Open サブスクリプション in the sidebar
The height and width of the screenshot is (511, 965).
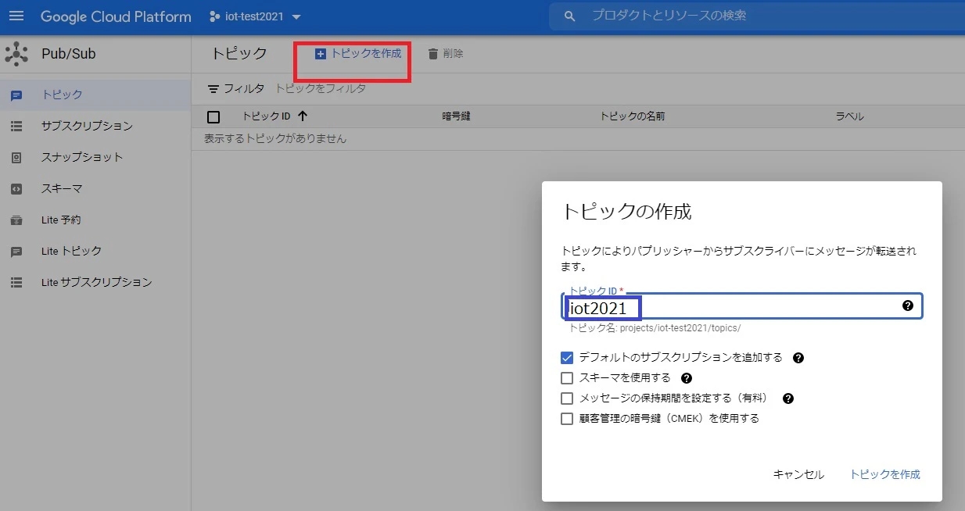click(95, 126)
